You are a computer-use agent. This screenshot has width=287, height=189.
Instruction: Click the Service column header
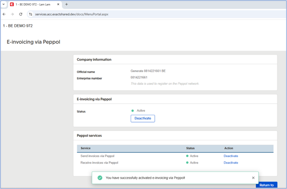point(85,148)
